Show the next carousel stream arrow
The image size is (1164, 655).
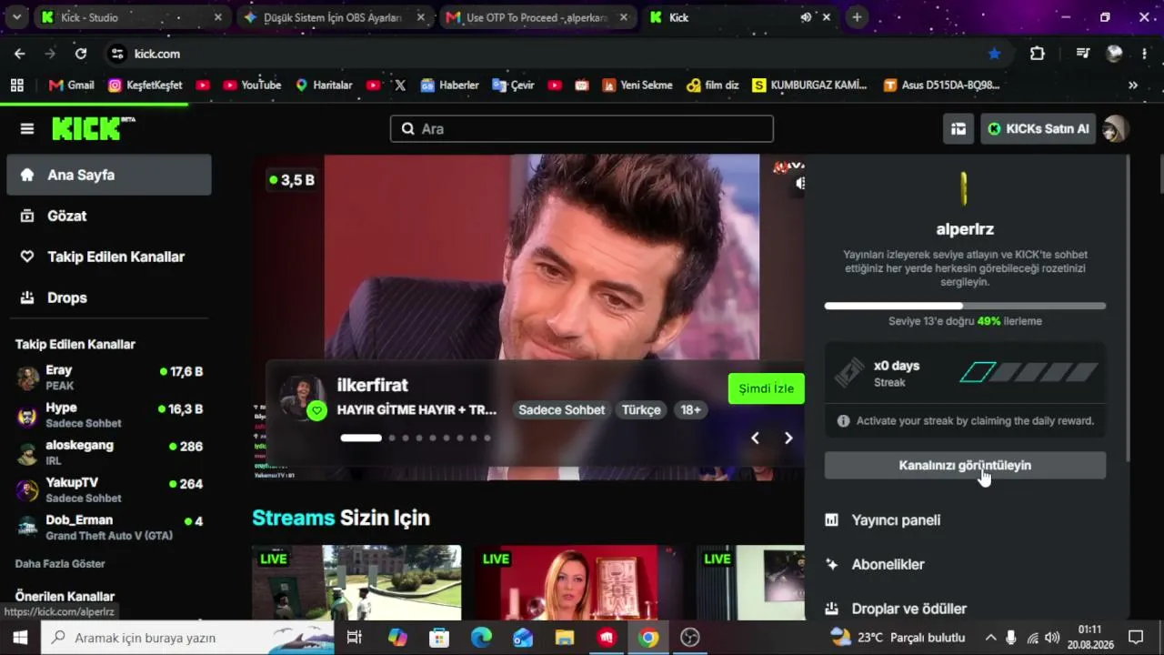pos(788,438)
